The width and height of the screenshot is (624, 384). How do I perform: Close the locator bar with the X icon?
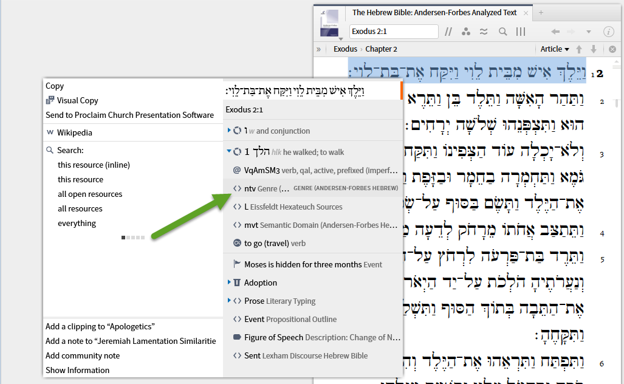point(612,49)
